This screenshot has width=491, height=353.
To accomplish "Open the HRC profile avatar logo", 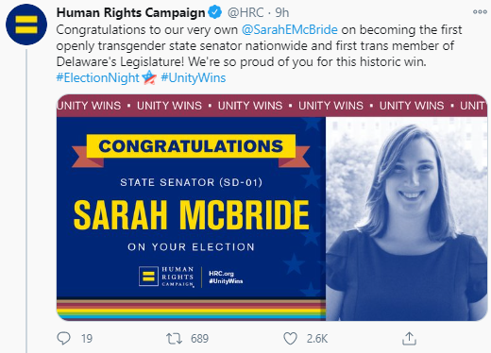I will (x=26, y=25).
